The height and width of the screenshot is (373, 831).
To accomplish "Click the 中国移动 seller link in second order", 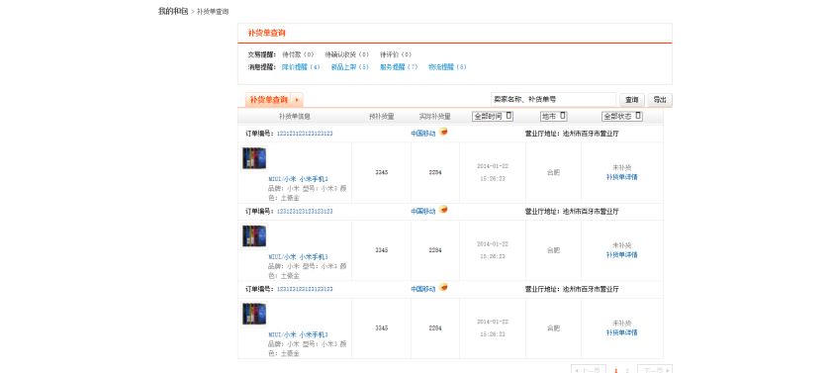I will (x=423, y=212).
